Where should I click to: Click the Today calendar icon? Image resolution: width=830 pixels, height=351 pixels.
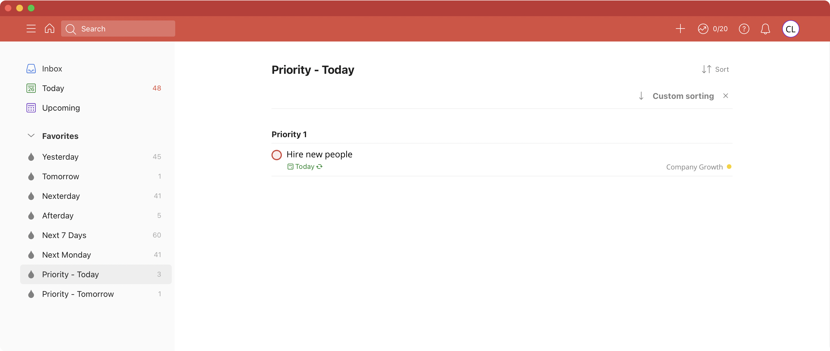[x=31, y=88]
